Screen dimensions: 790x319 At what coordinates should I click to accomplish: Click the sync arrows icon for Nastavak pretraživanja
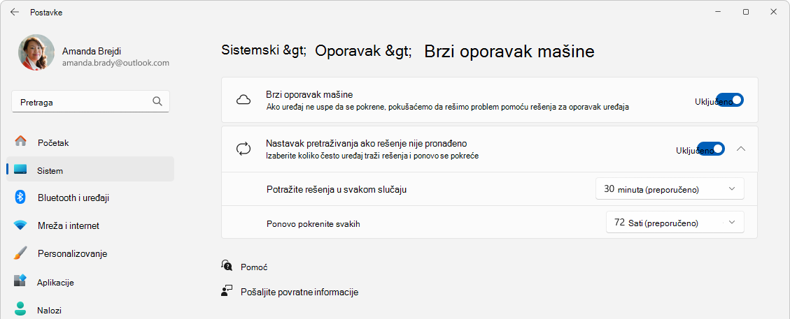click(x=244, y=149)
